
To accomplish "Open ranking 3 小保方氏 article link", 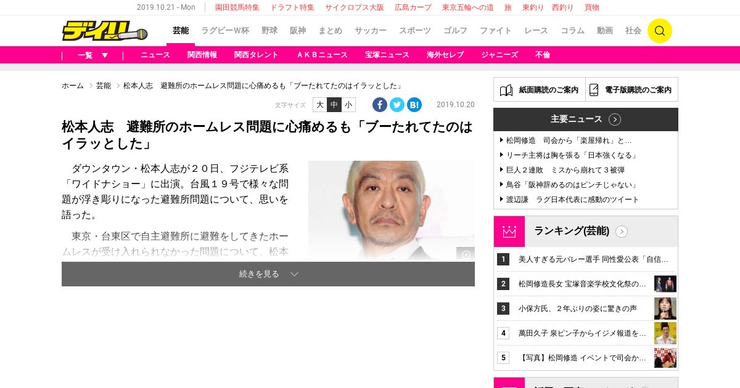I will coord(578,309).
